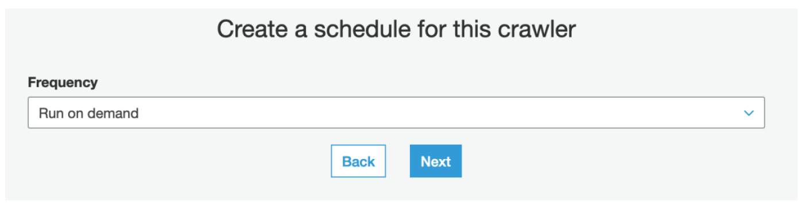The image size is (805, 209).
Task: Click the white outlined Back button
Action: tap(358, 161)
